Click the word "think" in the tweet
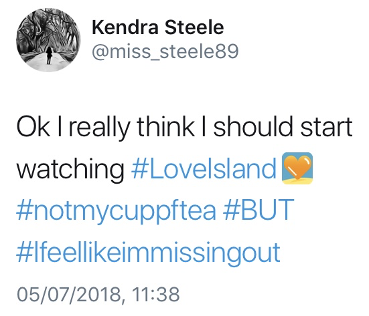This screenshot has height=316, width=369. (x=166, y=126)
